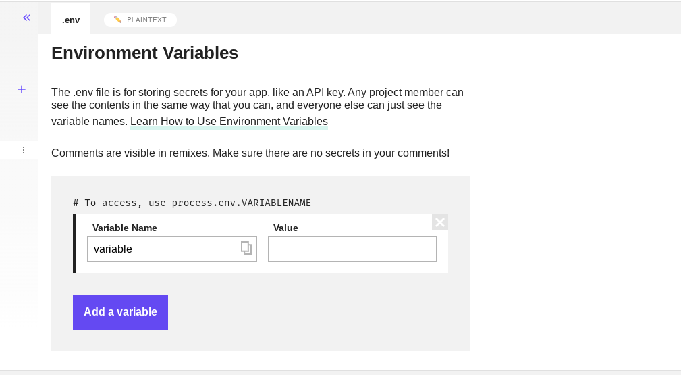681x375 pixels.
Task: Select the .env tab
Action: point(71,20)
